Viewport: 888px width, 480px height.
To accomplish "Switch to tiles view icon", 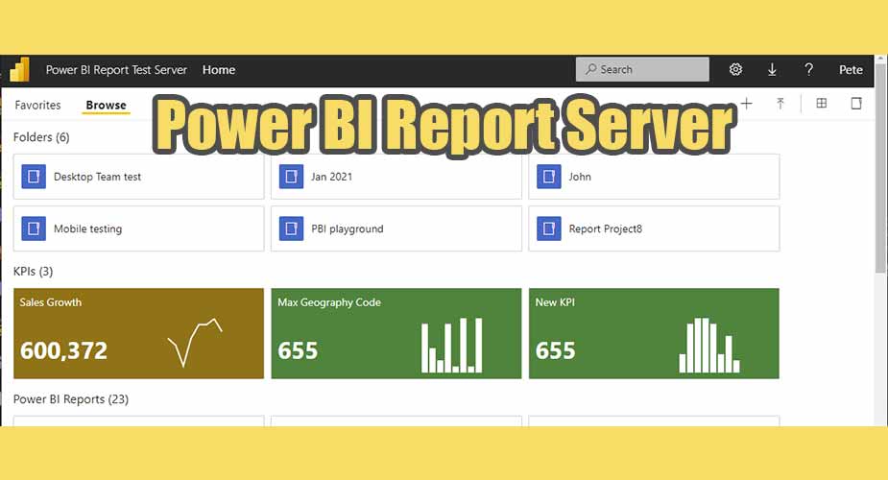I will [x=821, y=103].
